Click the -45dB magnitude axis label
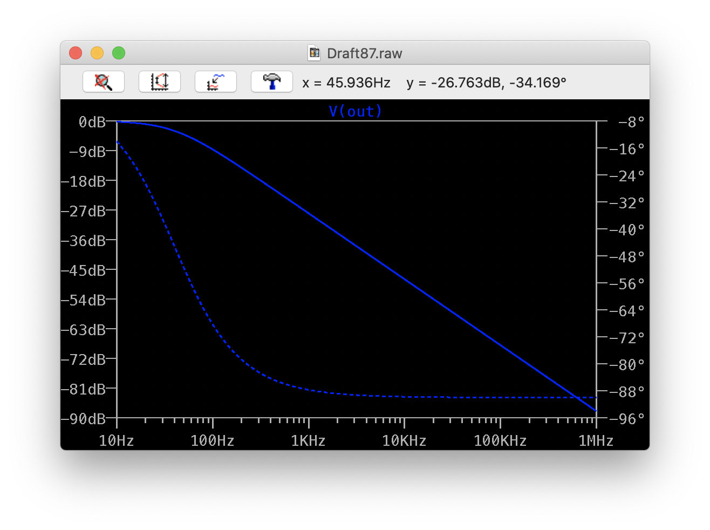The image size is (710, 530). click(x=84, y=270)
